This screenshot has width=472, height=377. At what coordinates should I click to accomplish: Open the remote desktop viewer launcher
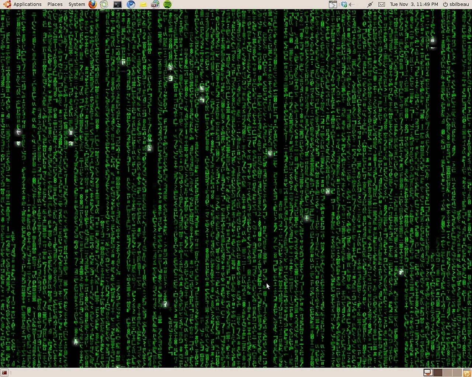(155, 4)
